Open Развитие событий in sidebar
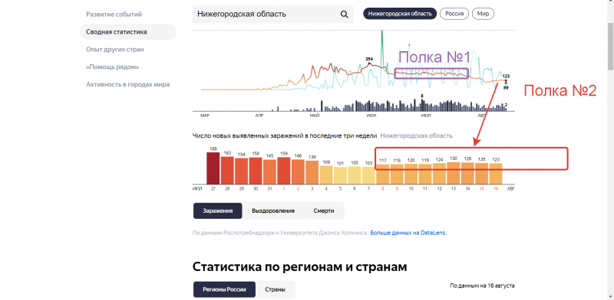This screenshot has height=300, width=614. pyautogui.click(x=114, y=15)
